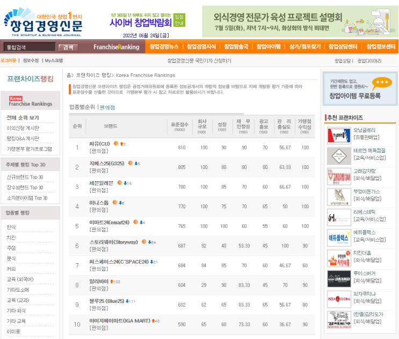Click the 부엉이돈가스 logo thumbnail
The image size is (399, 339).
tap(339, 197)
